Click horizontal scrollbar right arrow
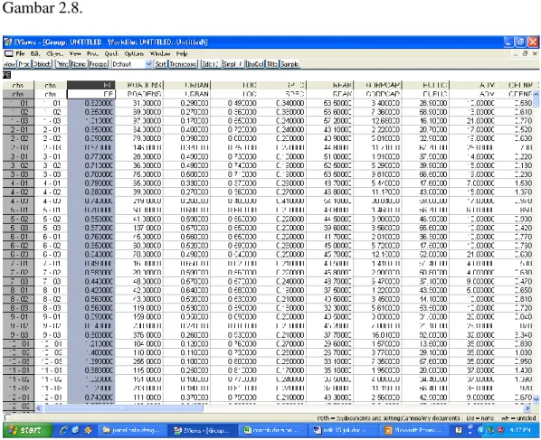This screenshot has height=440, width=541. pos(527,408)
